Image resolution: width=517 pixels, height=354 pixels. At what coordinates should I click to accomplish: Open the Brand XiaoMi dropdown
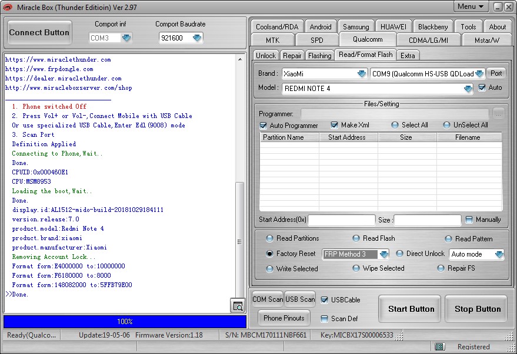362,74
